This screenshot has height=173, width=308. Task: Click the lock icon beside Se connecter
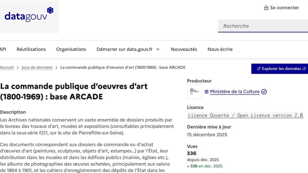(266, 8)
